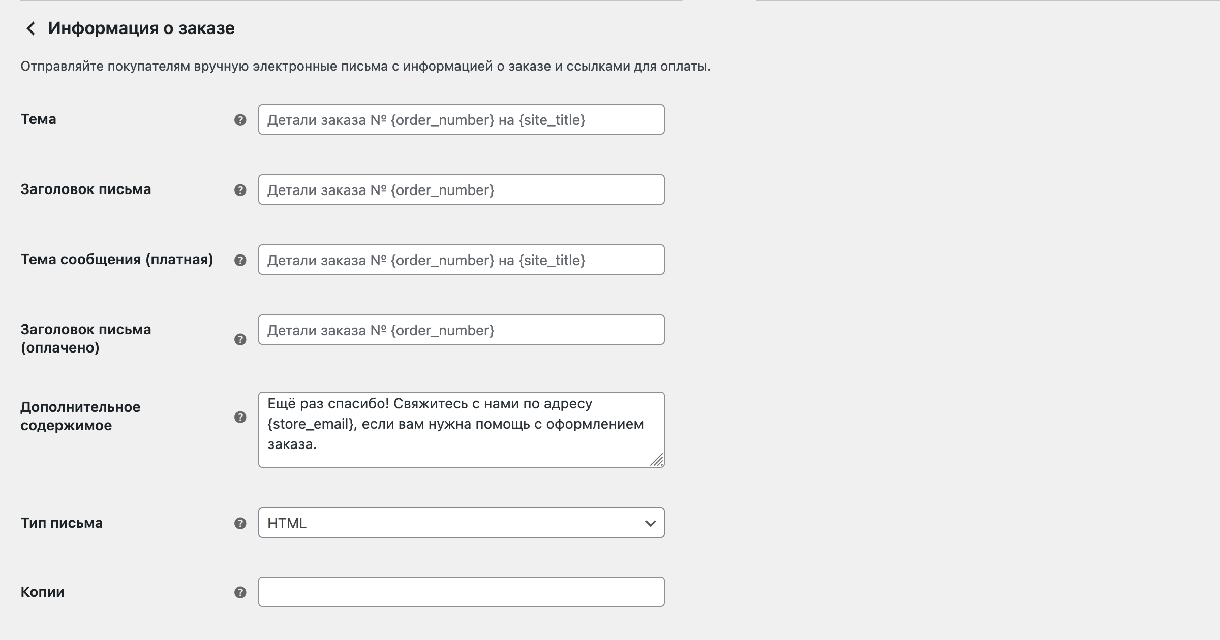Open the Тип письма HTML dropdown

(x=461, y=523)
